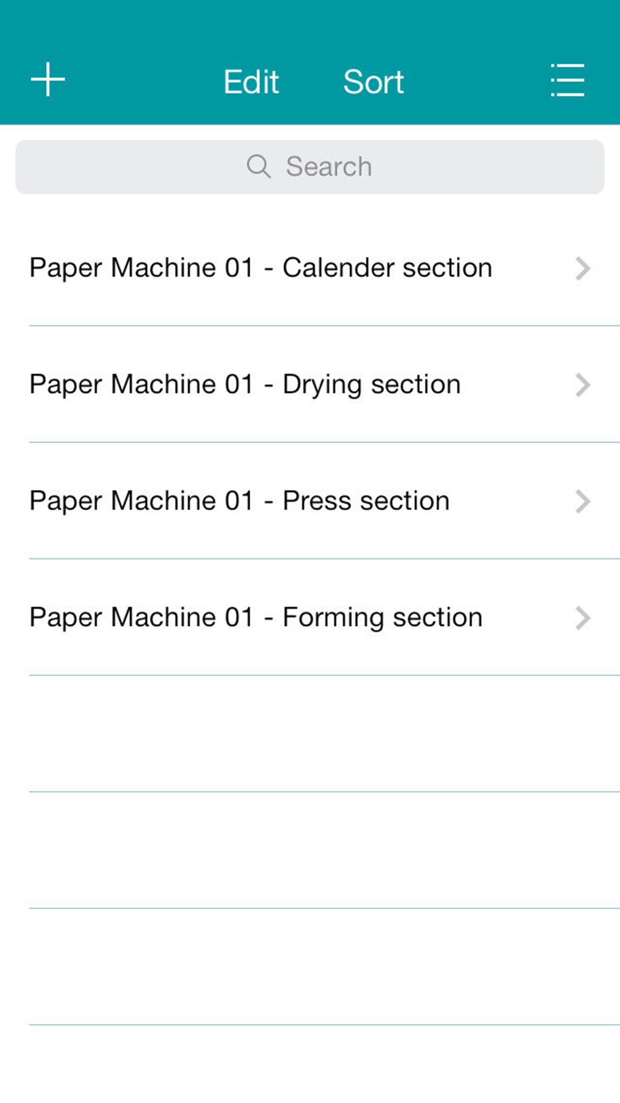620x1103 pixels.
Task: Open the list menu icon
Action: coord(568,80)
